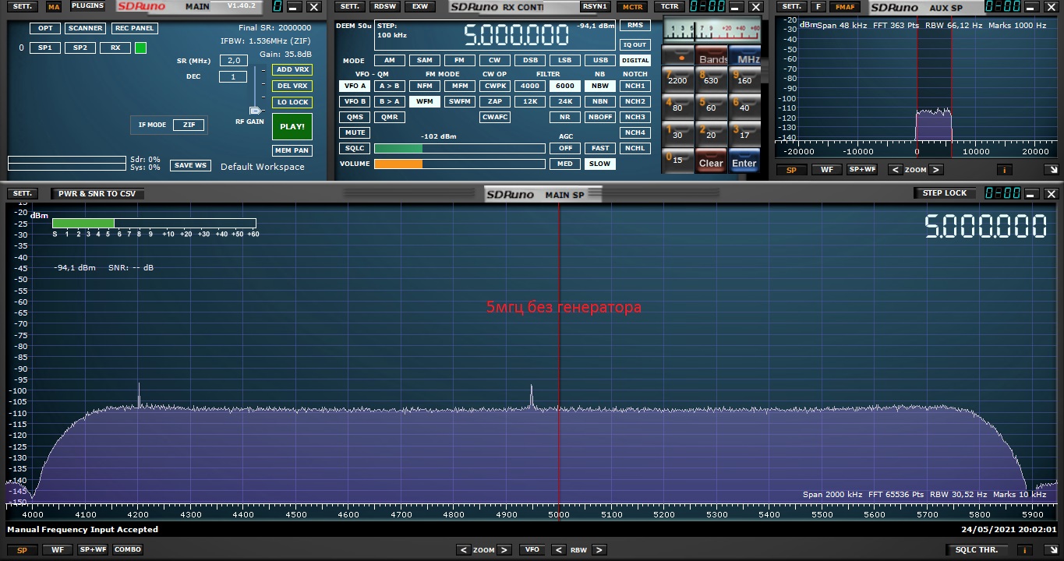1064x561 pixels.
Task: Switch MAIN SP to COMBO view
Action: tap(128, 549)
